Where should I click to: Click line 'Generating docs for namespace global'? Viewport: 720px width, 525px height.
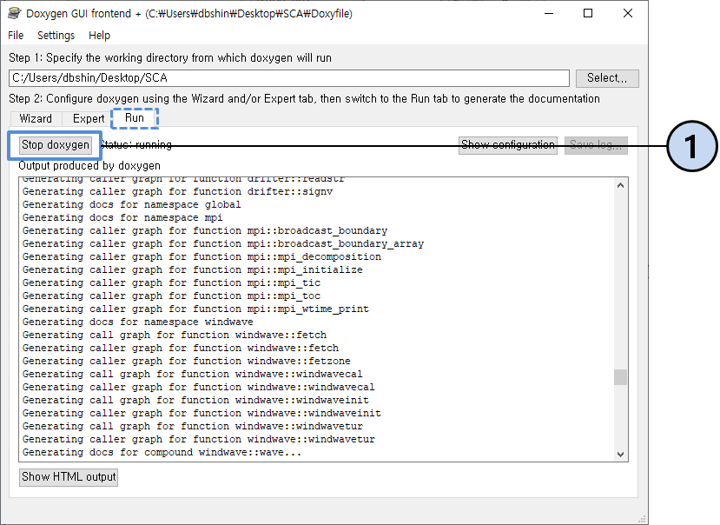pyautogui.click(x=132, y=204)
